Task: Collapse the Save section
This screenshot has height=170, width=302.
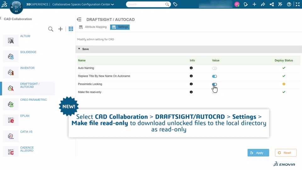Action: coord(79,49)
